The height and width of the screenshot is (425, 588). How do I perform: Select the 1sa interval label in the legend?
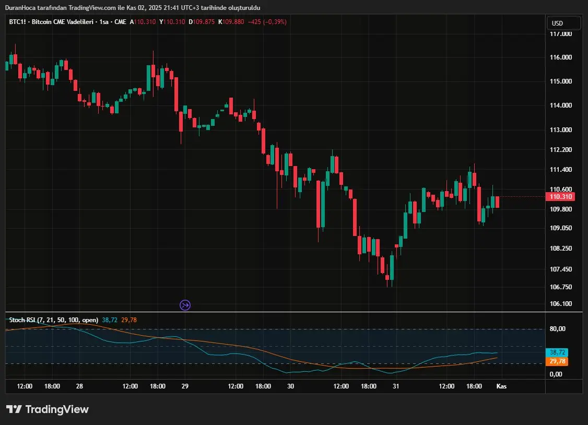[x=104, y=22]
